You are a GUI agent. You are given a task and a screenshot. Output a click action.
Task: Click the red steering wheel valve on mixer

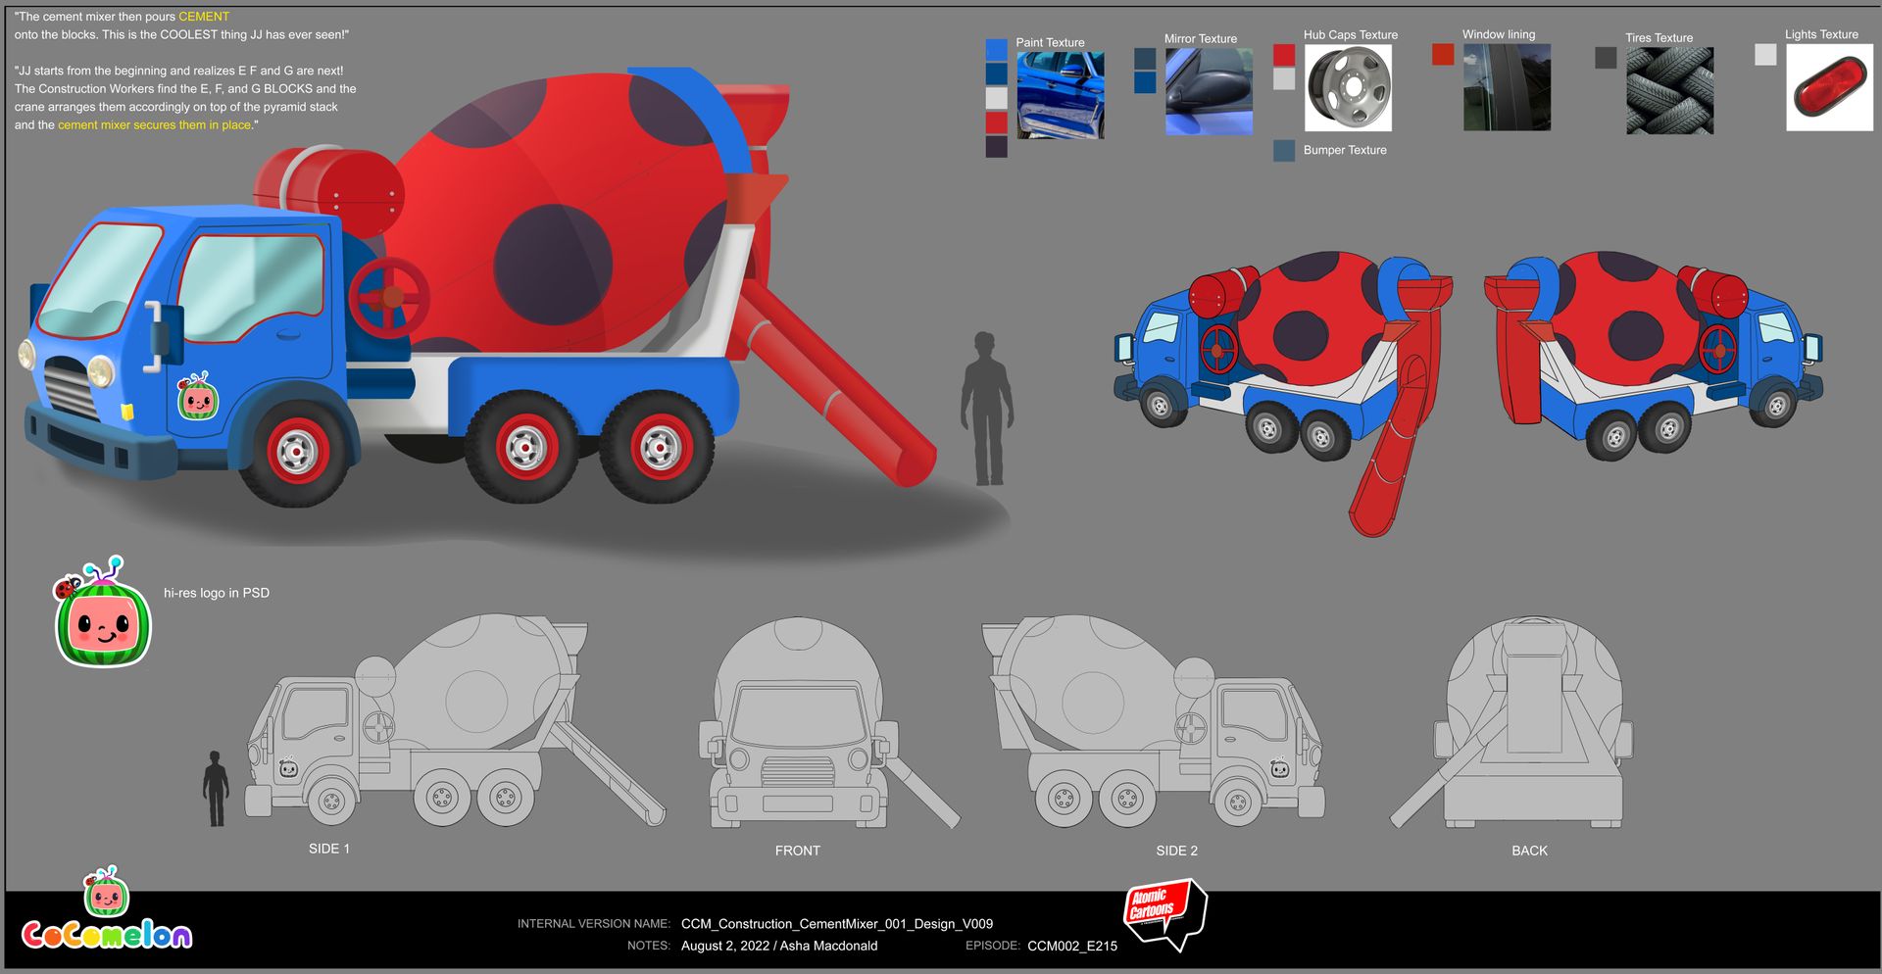[x=389, y=296]
